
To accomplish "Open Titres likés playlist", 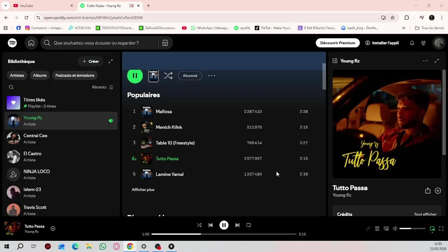I will [x=61, y=103].
